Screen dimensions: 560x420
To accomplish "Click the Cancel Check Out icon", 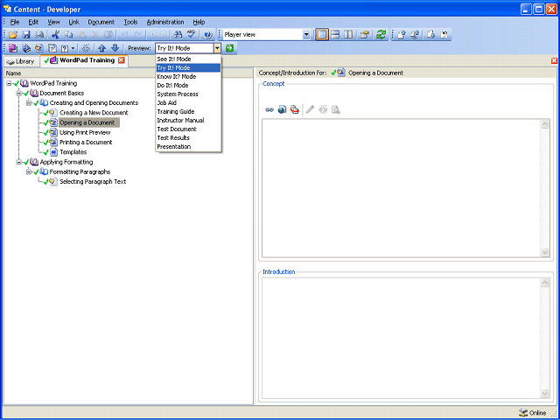I will click(x=444, y=35).
